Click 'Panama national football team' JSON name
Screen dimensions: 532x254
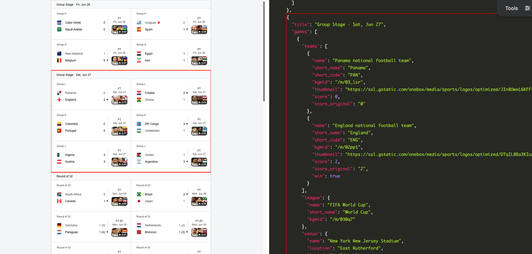point(372,61)
